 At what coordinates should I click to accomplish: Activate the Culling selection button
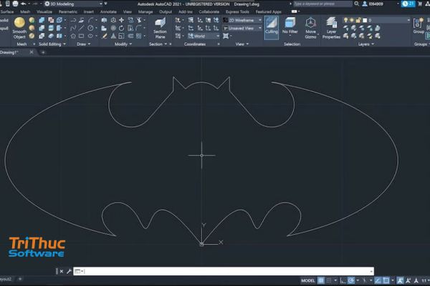point(271,27)
